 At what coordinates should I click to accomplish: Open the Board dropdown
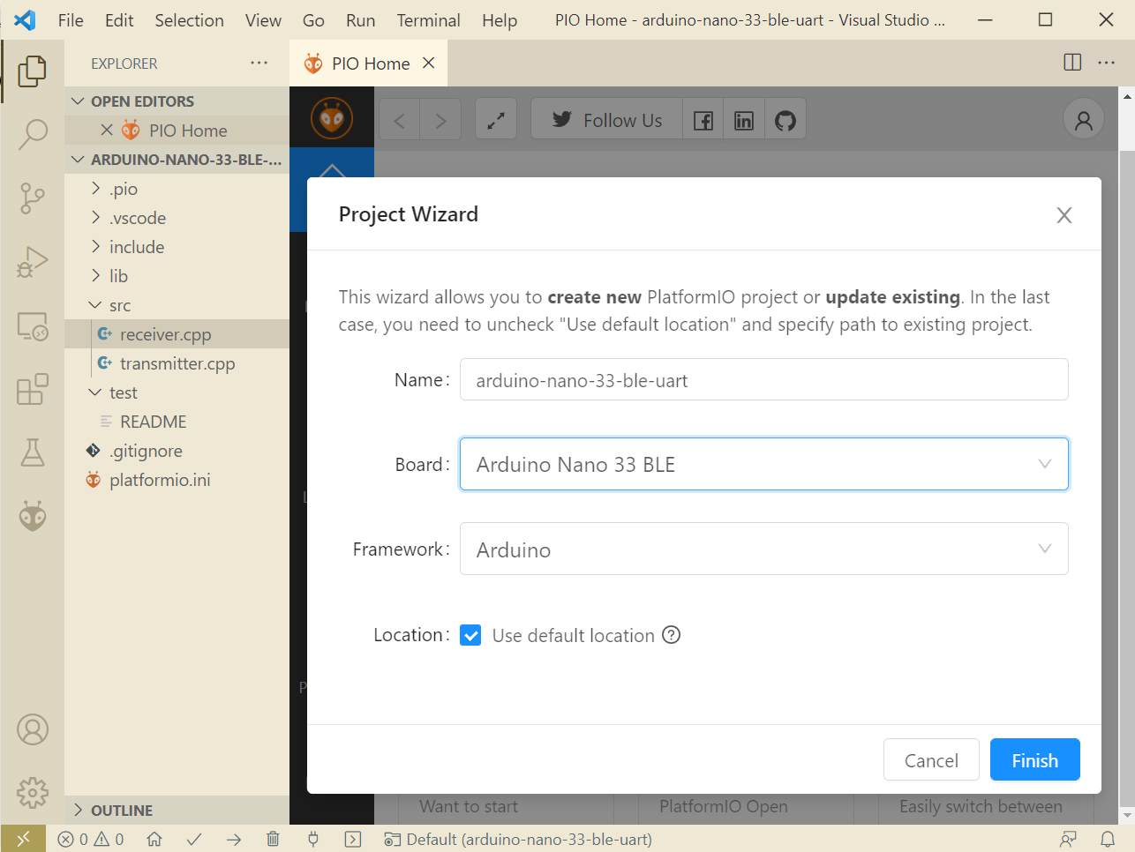tap(764, 464)
